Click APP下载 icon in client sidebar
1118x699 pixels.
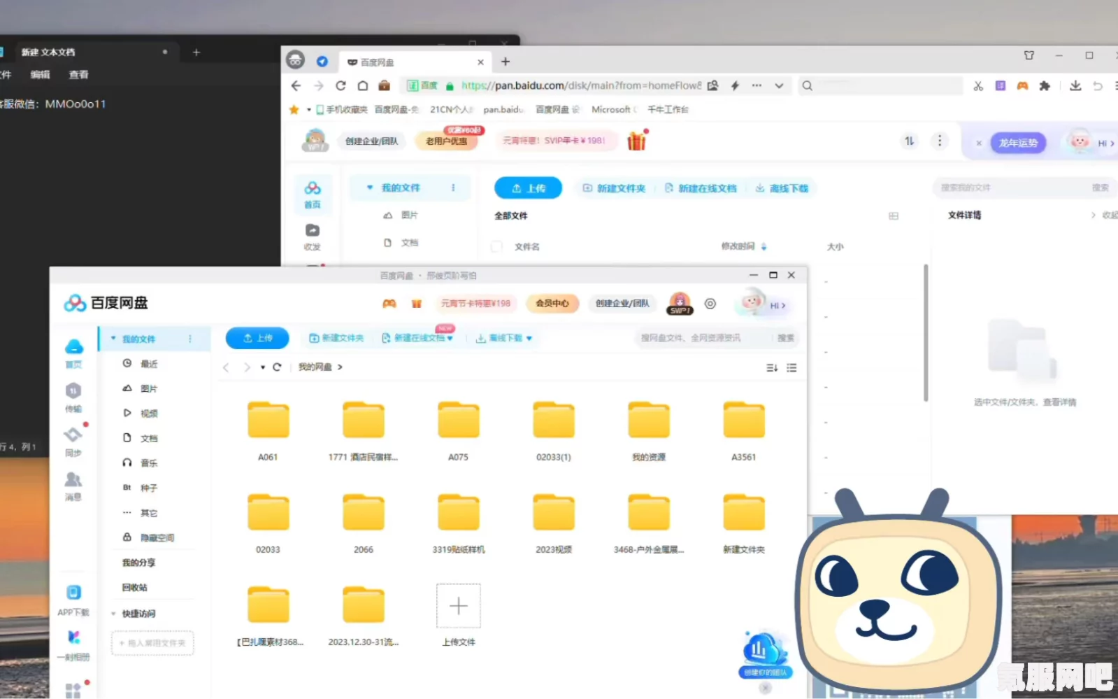coord(73,593)
